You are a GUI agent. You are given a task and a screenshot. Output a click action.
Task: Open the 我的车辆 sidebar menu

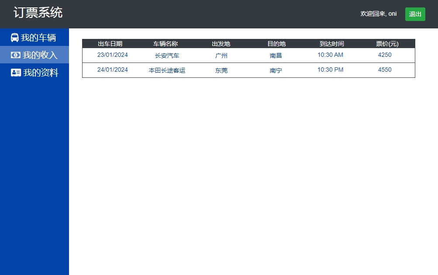tap(38, 38)
